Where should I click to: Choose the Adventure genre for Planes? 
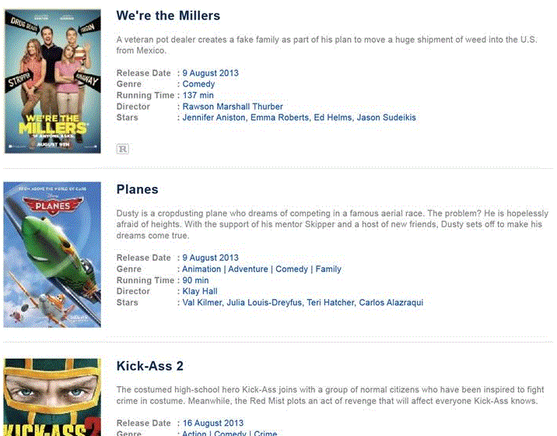point(247,269)
